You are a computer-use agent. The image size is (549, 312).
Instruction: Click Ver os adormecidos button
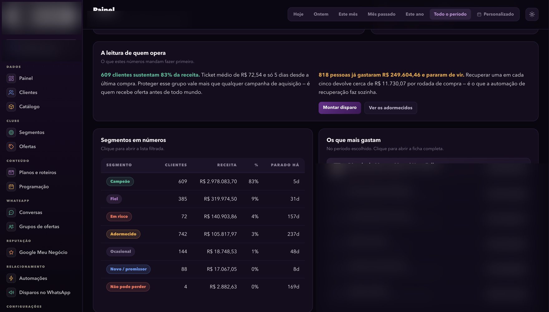[x=391, y=108]
